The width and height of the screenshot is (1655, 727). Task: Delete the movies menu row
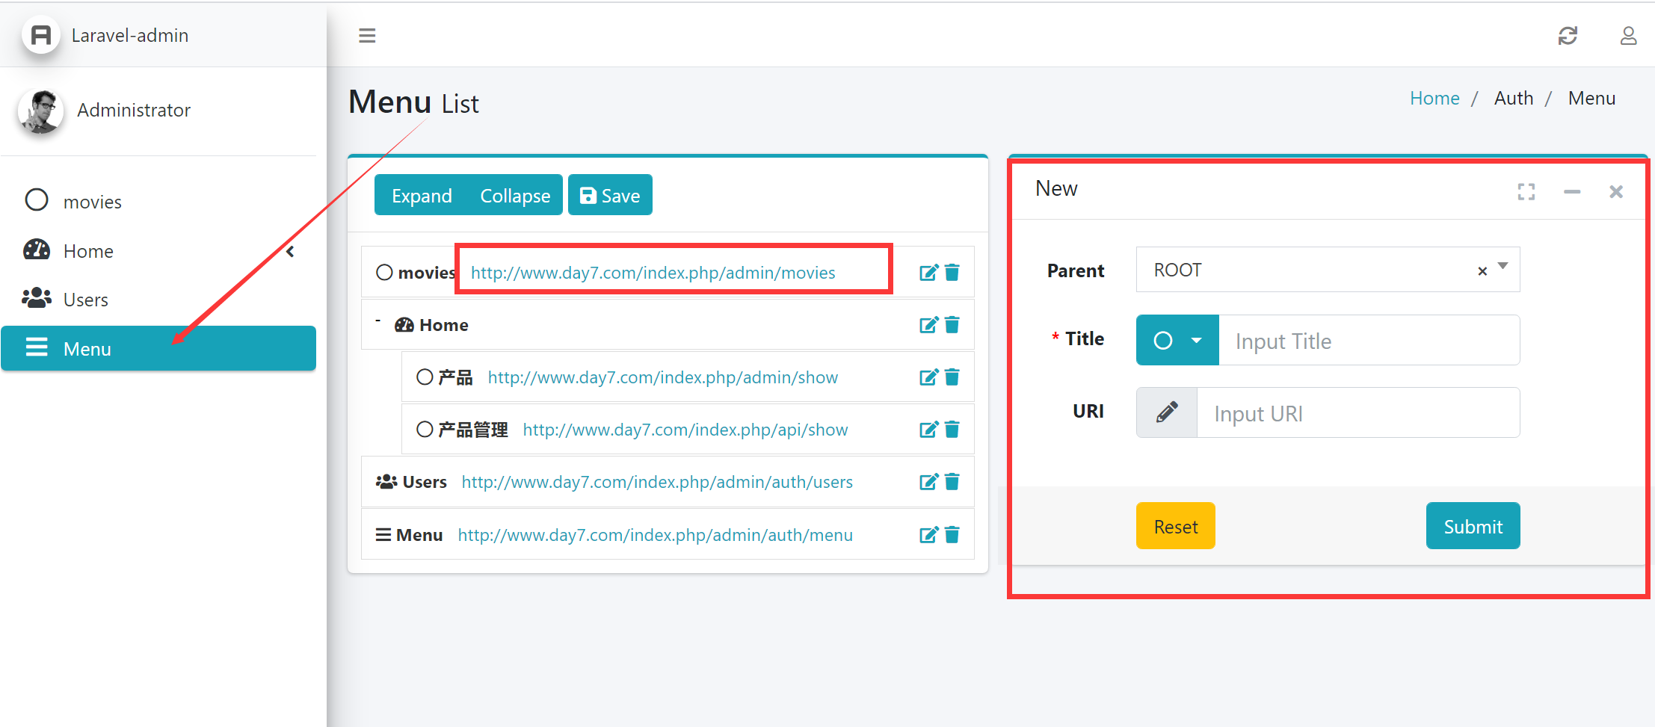tap(952, 273)
